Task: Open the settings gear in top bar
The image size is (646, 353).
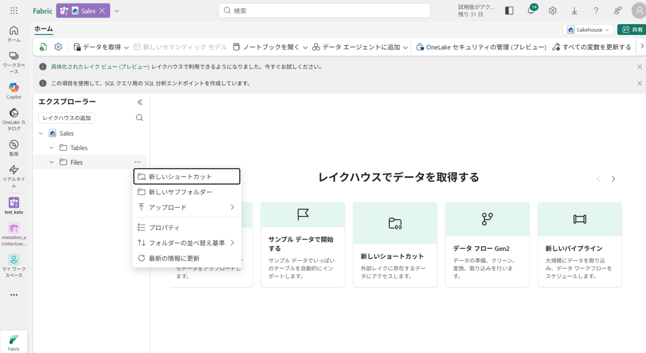Action: point(553,11)
